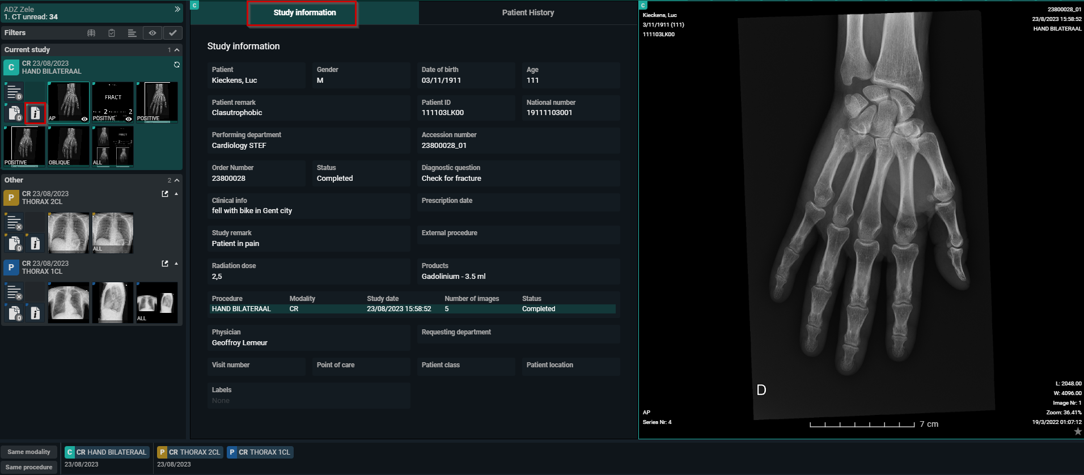Toggle the checkmark filter in Filters bar
1084x475 pixels.
pos(173,33)
